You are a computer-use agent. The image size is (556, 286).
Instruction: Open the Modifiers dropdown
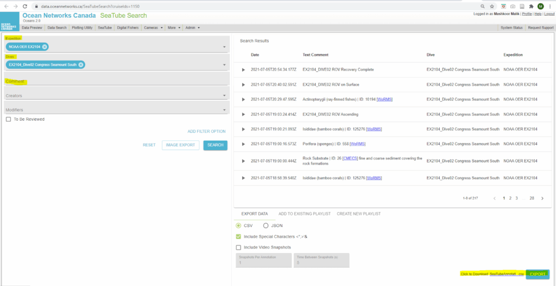tap(115, 110)
